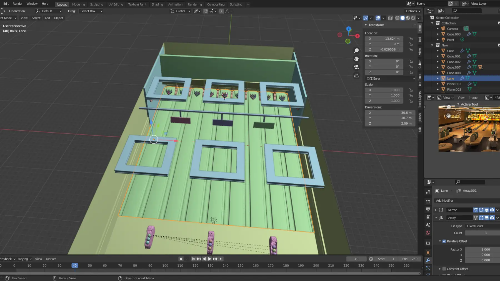The height and width of the screenshot is (281, 500).
Task: Switch to orthographic/perspective grid icon
Action: pos(356,75)
